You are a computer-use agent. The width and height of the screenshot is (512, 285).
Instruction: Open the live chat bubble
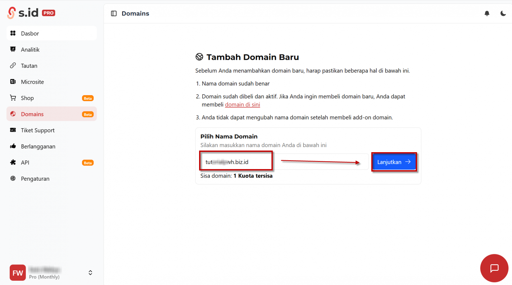tap(494, 268)
